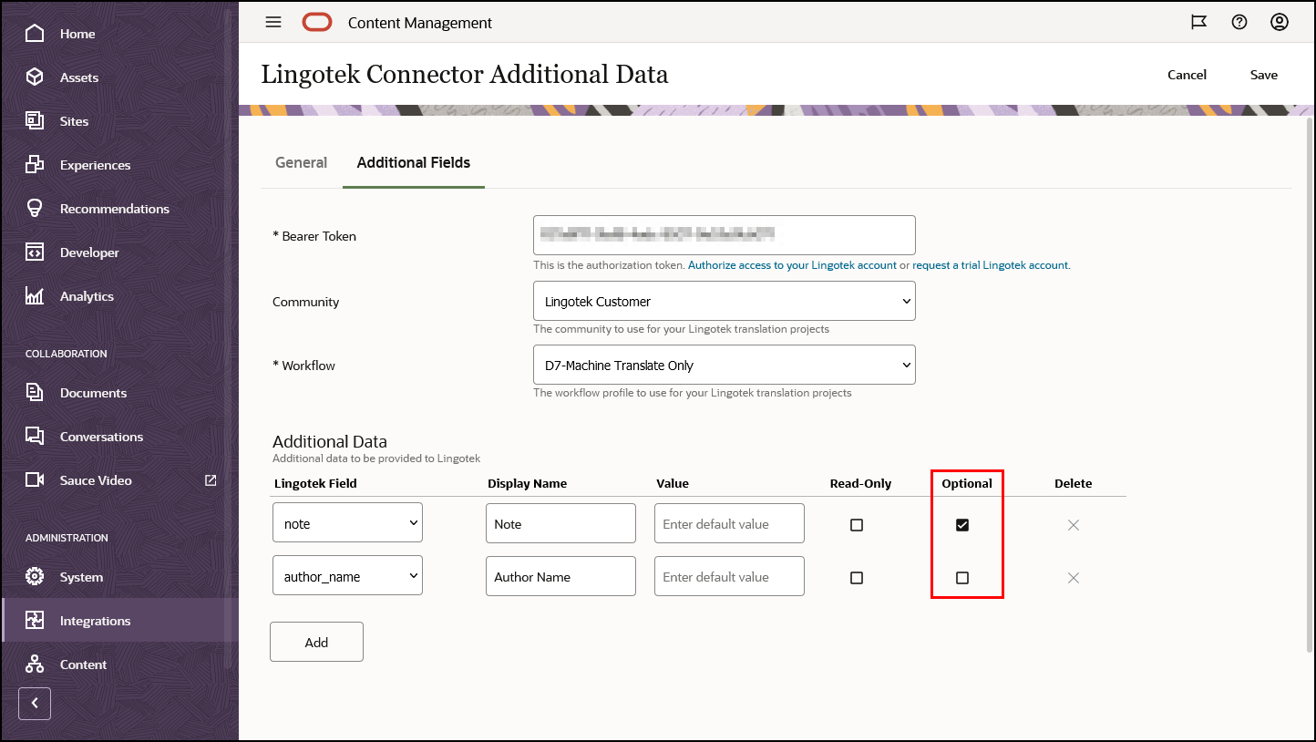The width and height of the screenshot is (1316, 742).
Task: Click the help question mark icon
Action: [x=1239, y=22]
